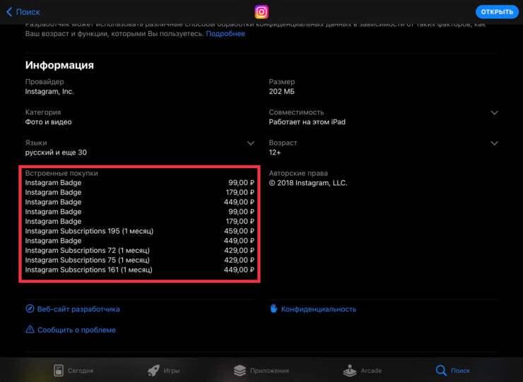The width and height of the screenshot is (523, 382).
Task: Select the Приложения layers icon
Action: 240,370
